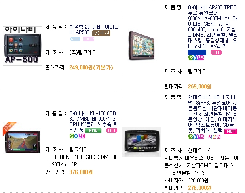This screenshot has height=193, width=245.
Task: Click the HIT badge on AP200 listing
Action: click(216, 52)
